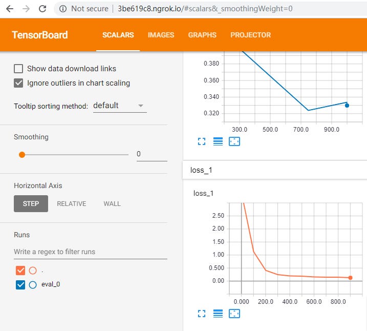
Task: Fit domain to data on upper chart
Action: pos(234,141)
